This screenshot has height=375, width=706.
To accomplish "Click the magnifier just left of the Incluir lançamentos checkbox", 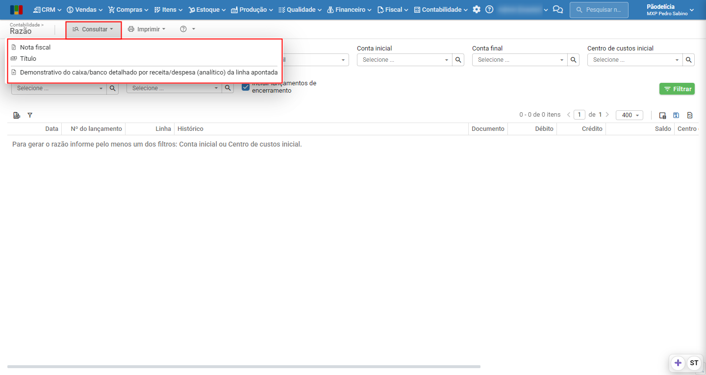I will 228,88.
